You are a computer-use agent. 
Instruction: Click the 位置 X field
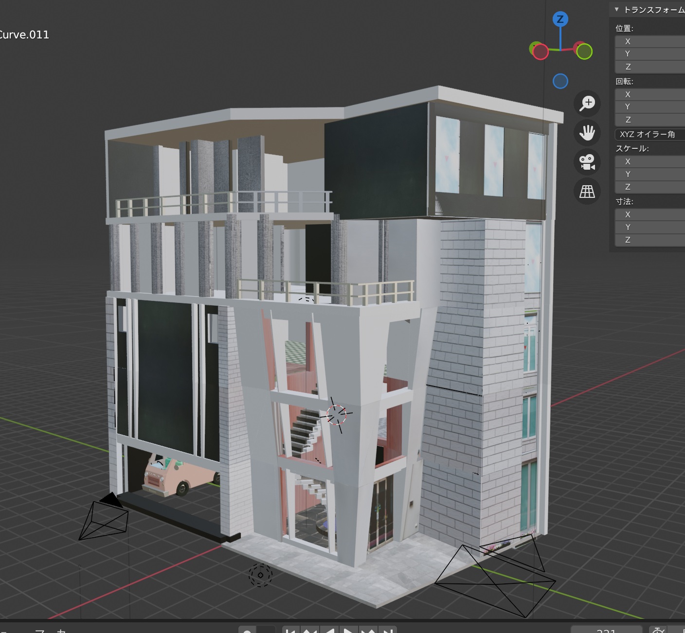650,41
